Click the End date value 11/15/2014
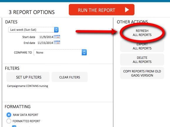This screenshot has width=170, height=127. click(45, 43)
